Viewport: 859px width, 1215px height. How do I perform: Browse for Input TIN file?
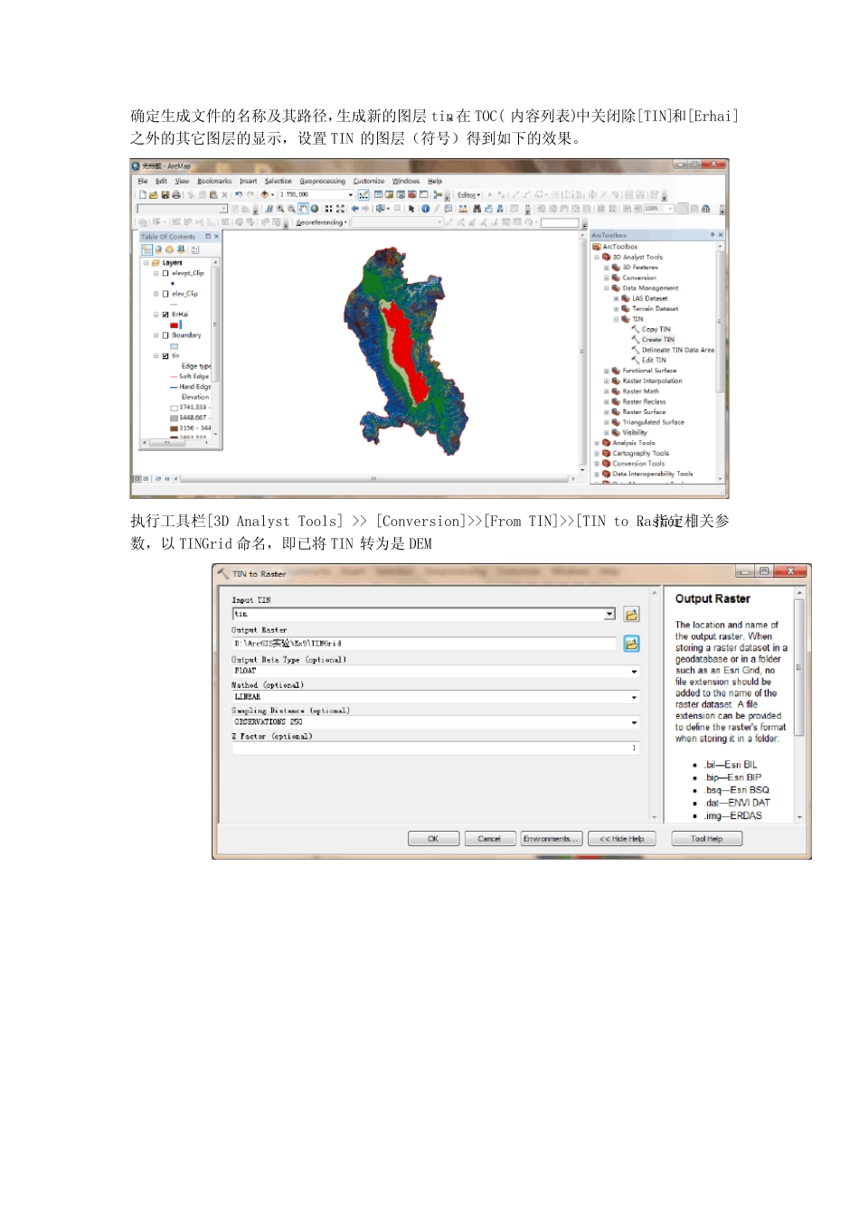coord(631,615)
